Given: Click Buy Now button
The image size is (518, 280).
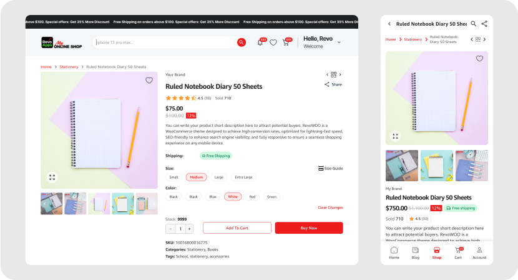Looking at the screenshot, I should (x=309, y=228).
